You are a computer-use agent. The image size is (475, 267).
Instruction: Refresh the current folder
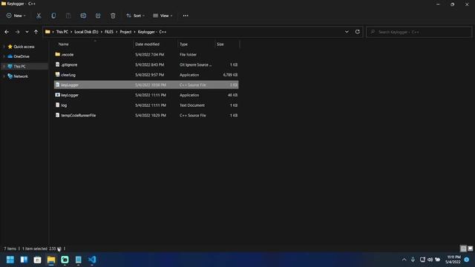coord(358,32)
